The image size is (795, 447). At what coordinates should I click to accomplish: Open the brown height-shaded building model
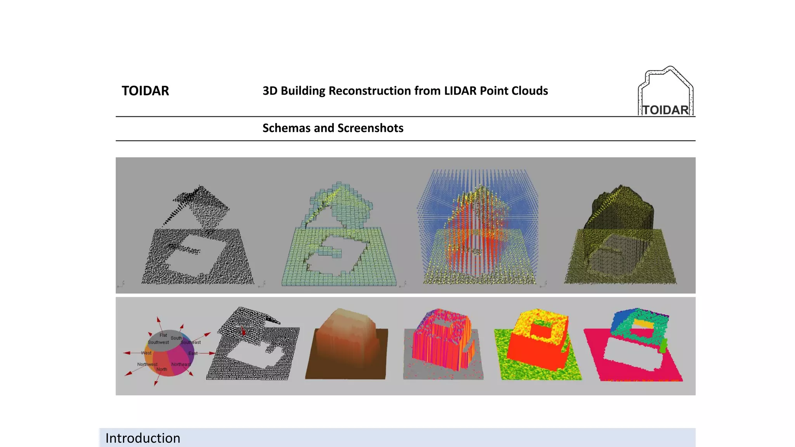347,344
